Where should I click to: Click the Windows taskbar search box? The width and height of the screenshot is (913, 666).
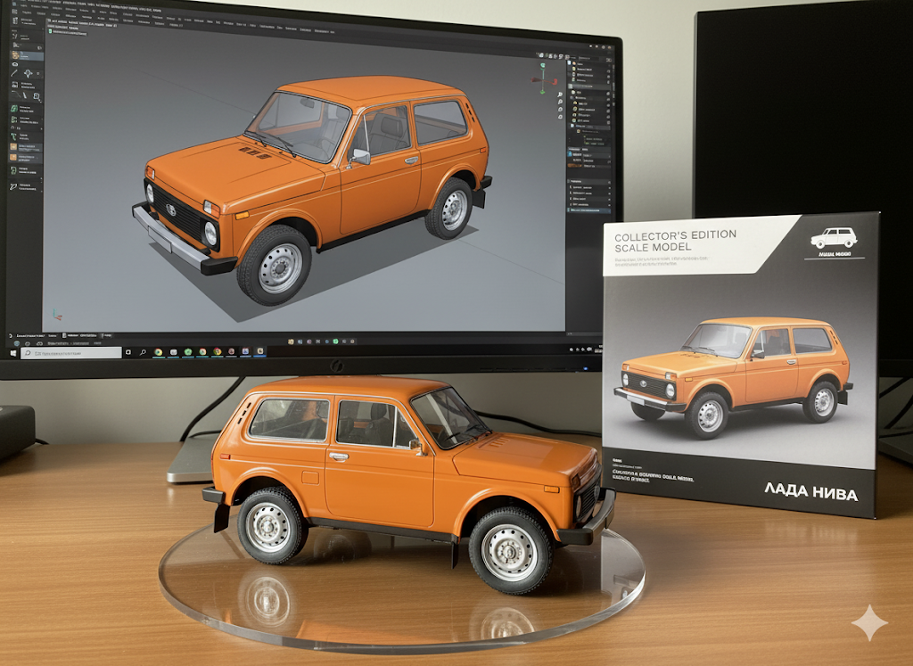pos(71,353)
